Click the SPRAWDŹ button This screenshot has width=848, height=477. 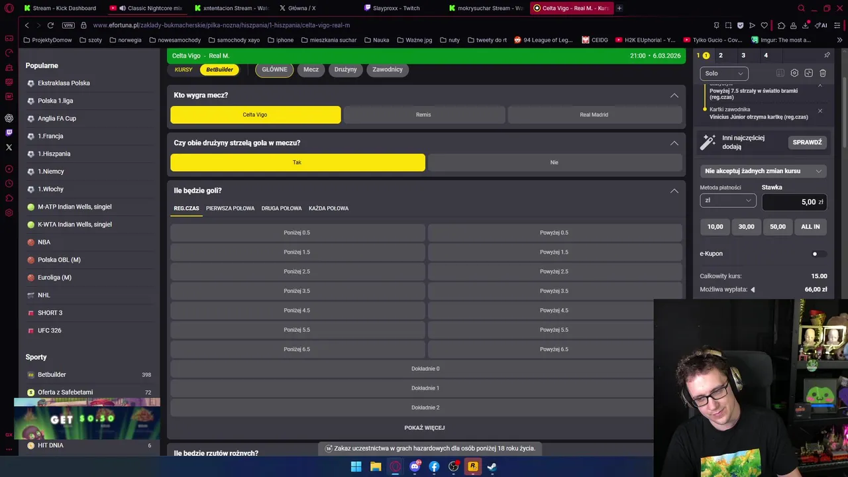[807, 142]
